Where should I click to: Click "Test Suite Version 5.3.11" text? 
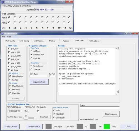point(89,119)
